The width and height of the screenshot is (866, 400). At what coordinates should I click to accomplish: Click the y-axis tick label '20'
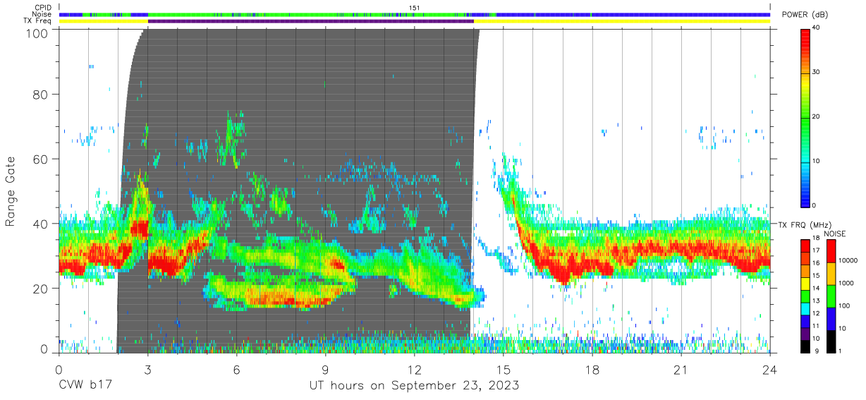click(x=40, y=288)
